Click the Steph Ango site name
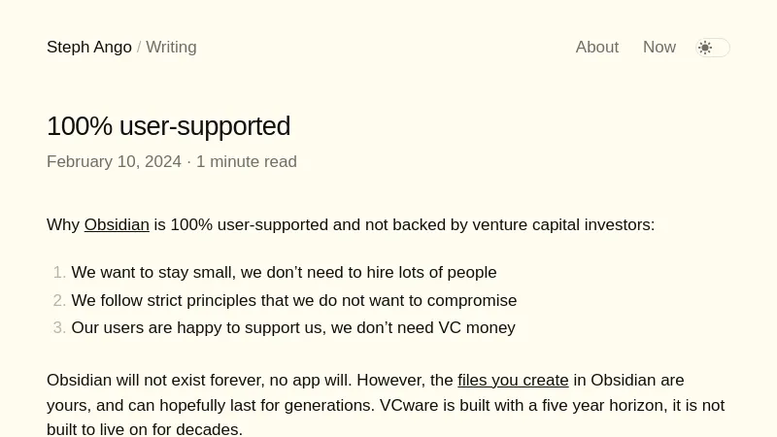 point(89,48)
